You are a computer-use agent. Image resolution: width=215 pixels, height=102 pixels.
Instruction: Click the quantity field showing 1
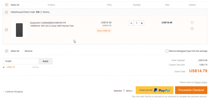pos(137,23)
